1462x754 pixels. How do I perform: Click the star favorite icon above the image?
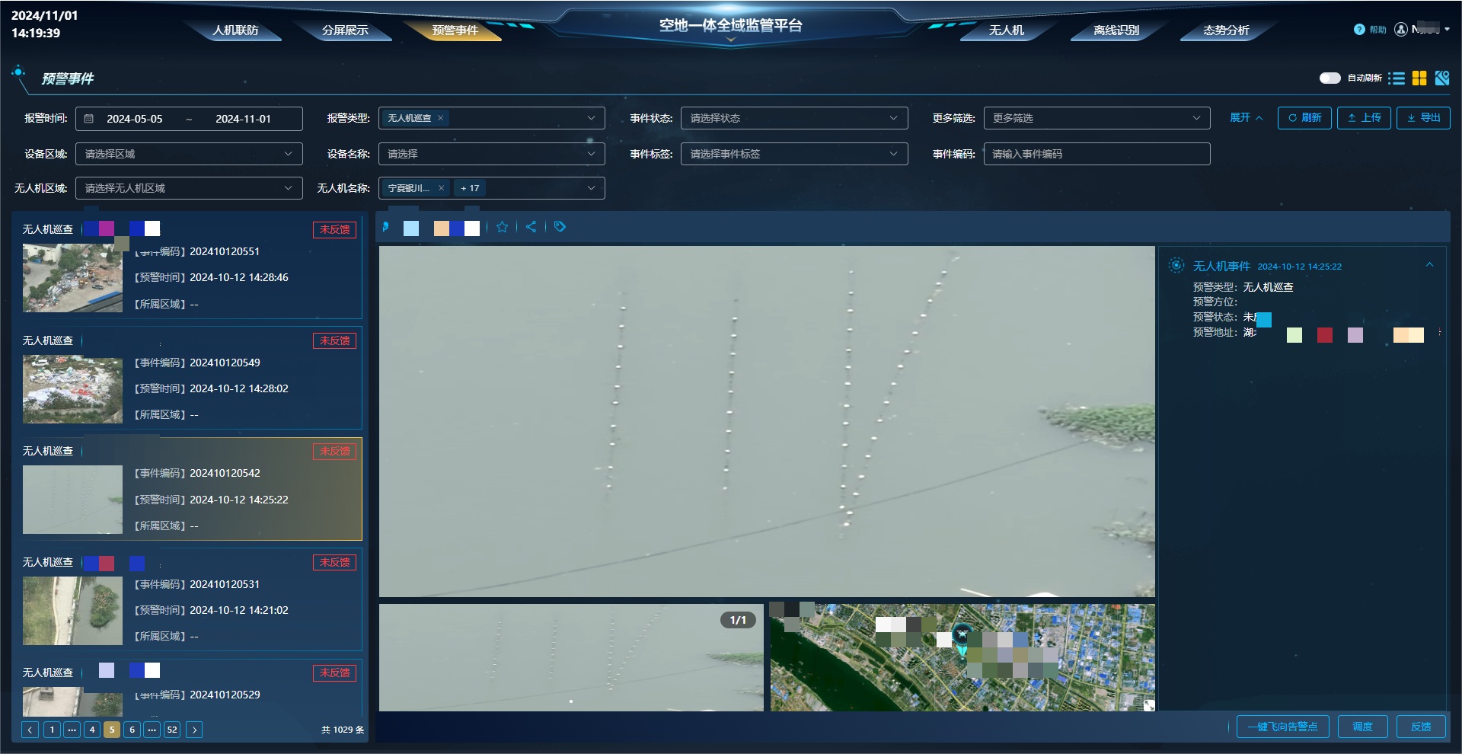[x=503, y=227]
